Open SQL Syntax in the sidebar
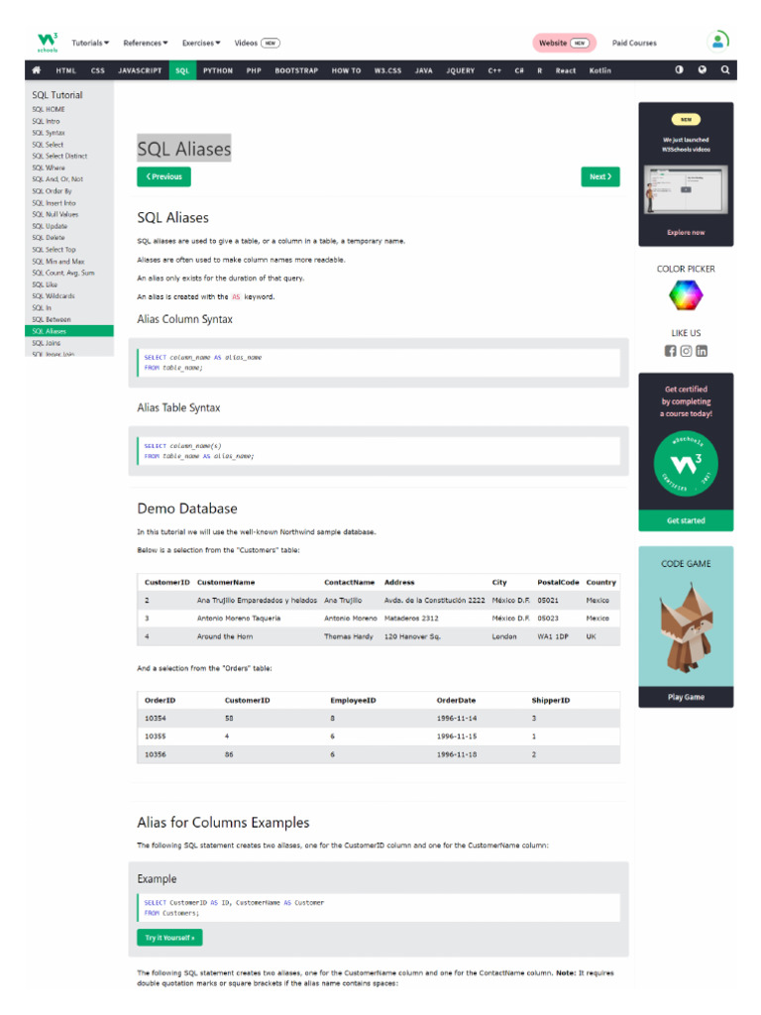Screen dimensions: 761x1015 [x=49, y=133]
